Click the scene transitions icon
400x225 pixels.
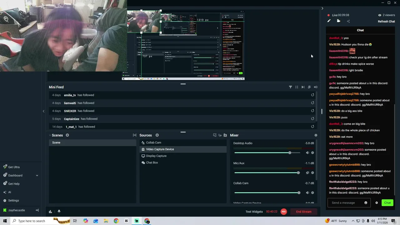click(135, 135)
